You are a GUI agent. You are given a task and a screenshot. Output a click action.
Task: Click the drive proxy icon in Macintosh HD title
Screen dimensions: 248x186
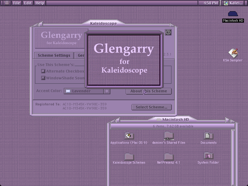pos(159,120)
